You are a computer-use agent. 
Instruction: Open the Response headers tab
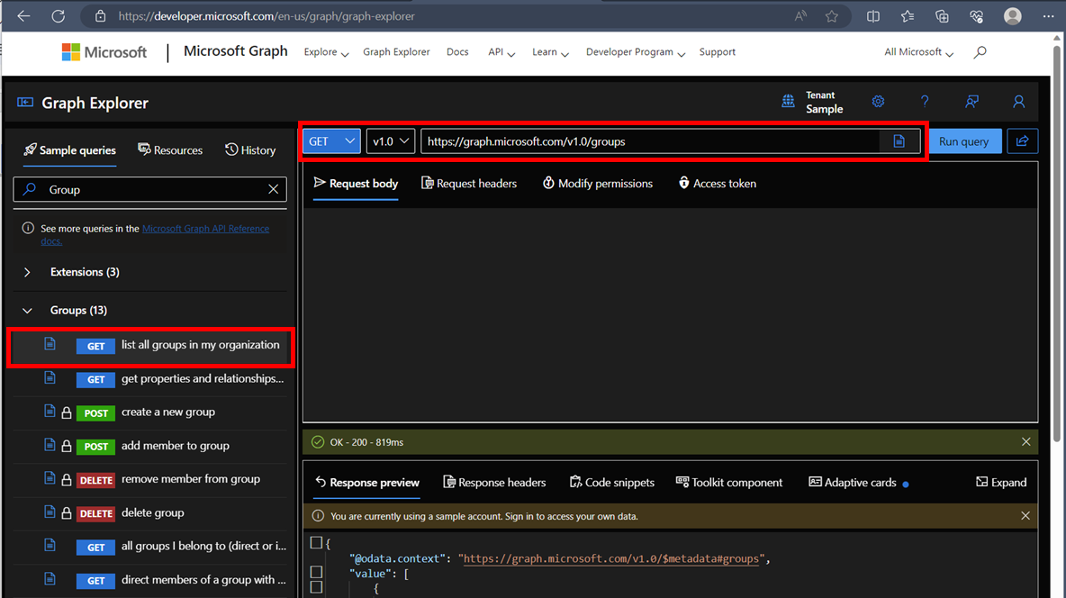[494, 483]
